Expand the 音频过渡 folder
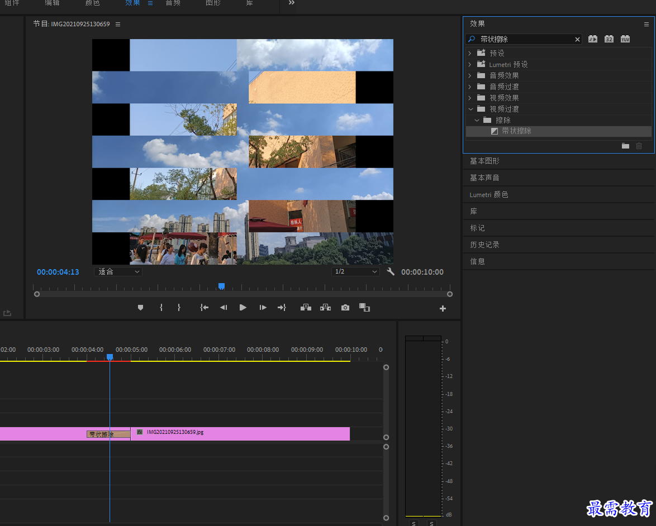 point(470,87)
